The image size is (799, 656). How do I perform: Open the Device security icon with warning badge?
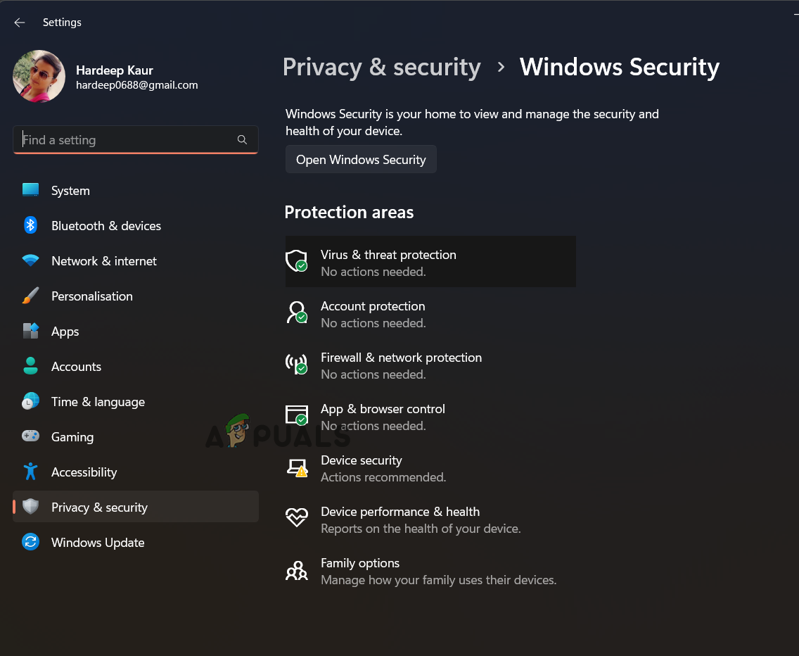(x=296, y=467)
